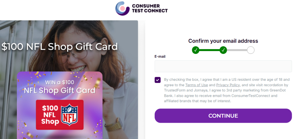Screen dimensions: 294x139
Task: Select the empty third step circle
Action: (x=251, y=50)
